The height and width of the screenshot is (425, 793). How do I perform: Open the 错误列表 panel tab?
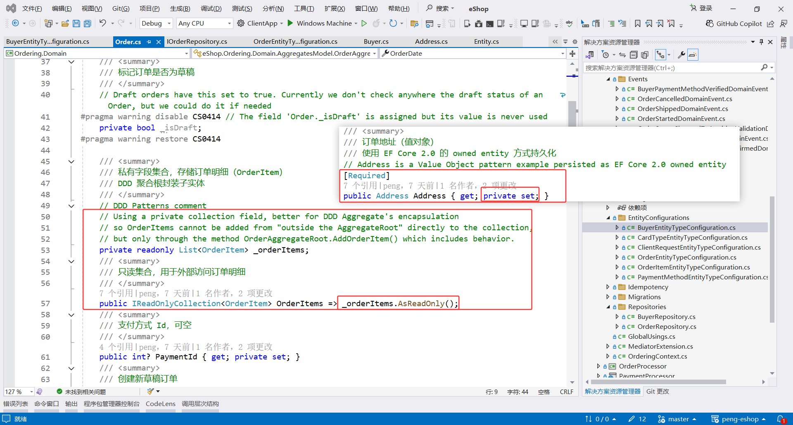(x=16, y=404)
